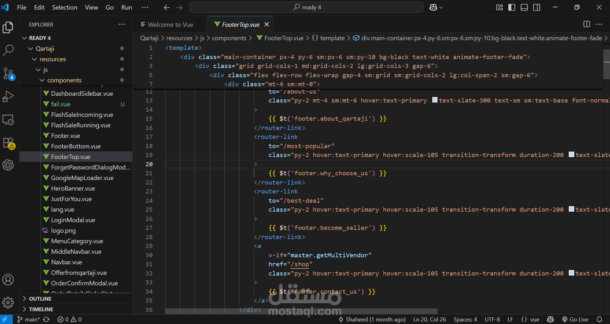Expand the TIMELINE section
This screenshot has height=324, width=610.
[x=41, y=309]
